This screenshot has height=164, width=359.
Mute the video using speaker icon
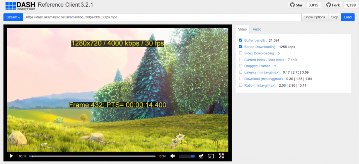[173, 156]
